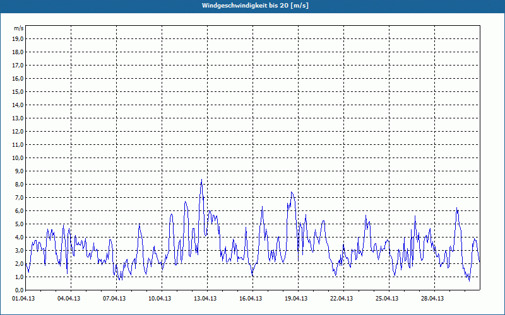Viewport: 505px width, 315px height.
Task: Click the 18,0 y-axis label
Action: pyautogui.click(x=18, y=52)
